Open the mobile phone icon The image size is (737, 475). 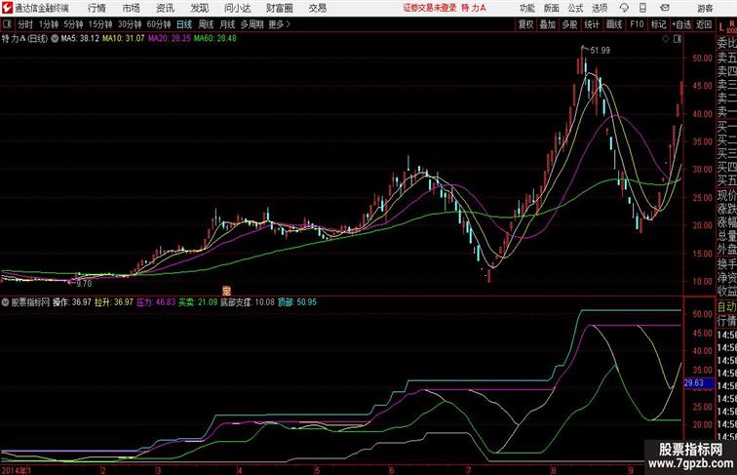click(642, 8)
